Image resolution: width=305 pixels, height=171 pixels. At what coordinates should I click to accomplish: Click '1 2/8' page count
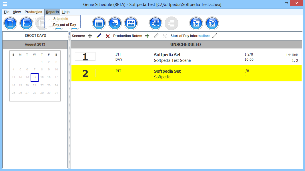249,54
